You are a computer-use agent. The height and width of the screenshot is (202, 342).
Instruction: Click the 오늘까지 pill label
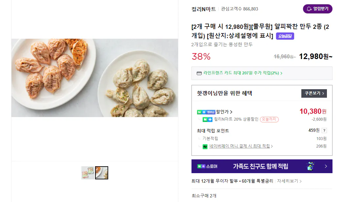coord(269,119)
